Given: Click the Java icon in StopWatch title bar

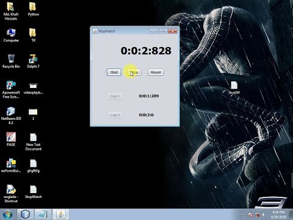Looking at the screenshot, I should (95, 31).
